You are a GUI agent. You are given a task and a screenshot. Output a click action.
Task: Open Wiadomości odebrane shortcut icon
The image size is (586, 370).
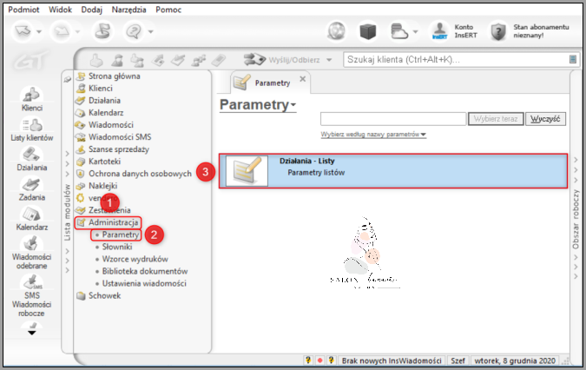32,252
